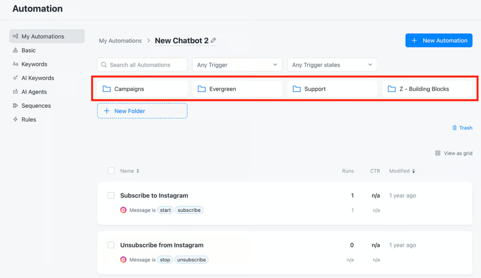This screenshot has height=278, width=481.
Task: Check the Subscribe to Instagram row checkbox
Action: [110, 195]
